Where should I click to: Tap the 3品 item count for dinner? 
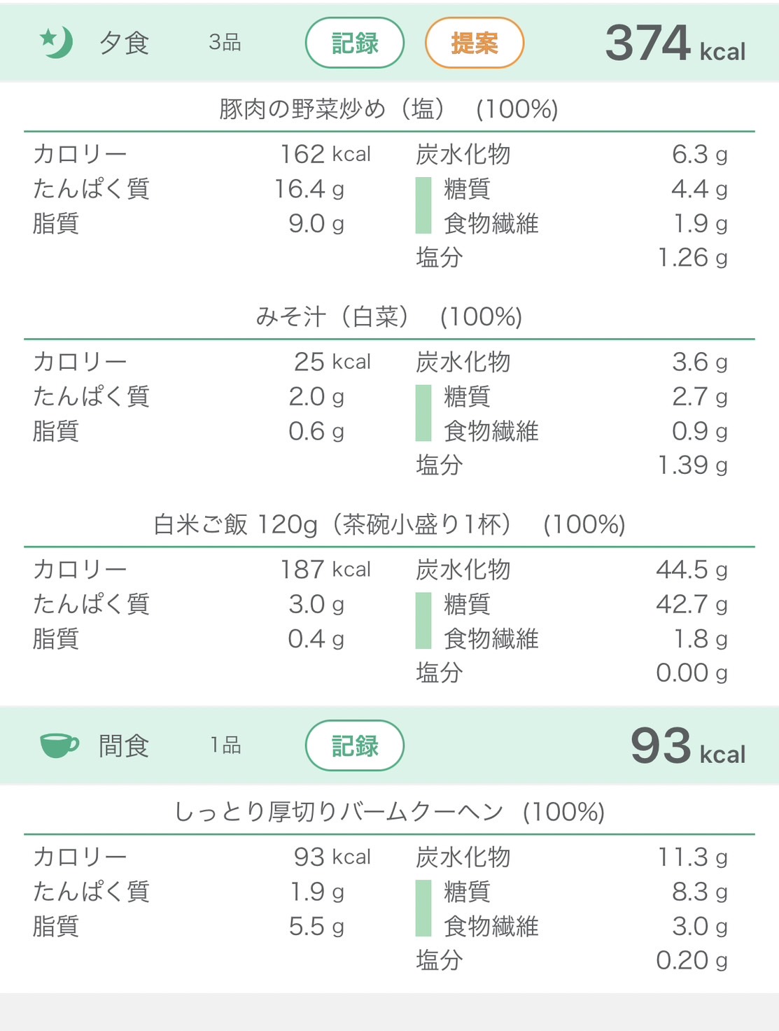[225, 43]
